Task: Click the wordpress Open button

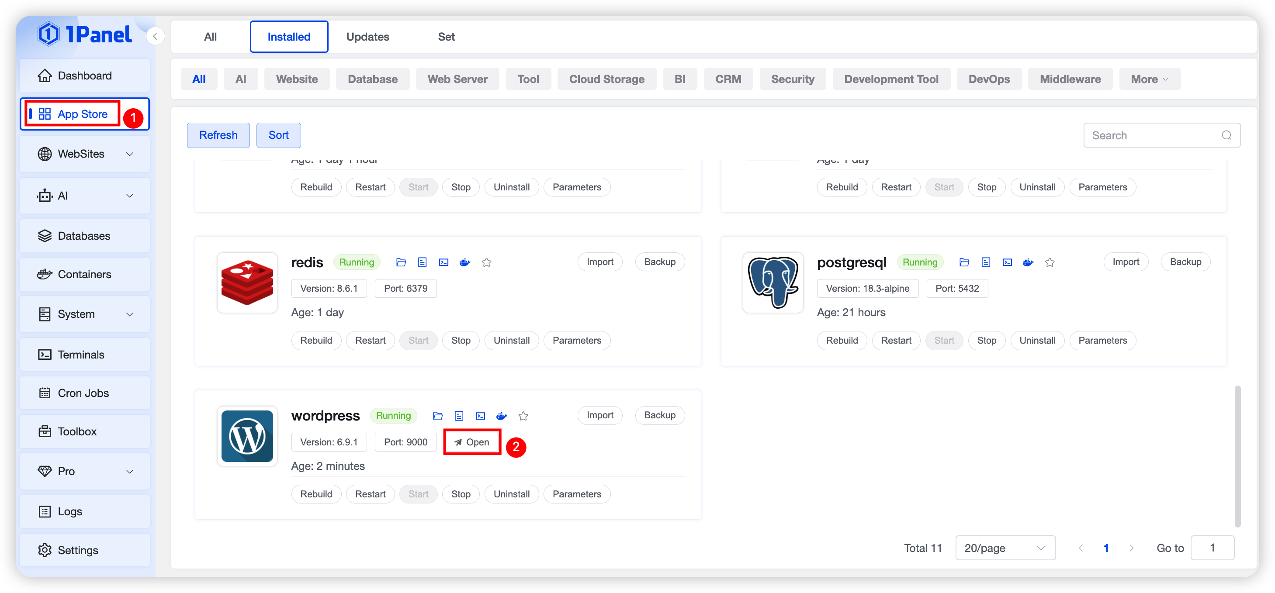Action: point(472,442)
